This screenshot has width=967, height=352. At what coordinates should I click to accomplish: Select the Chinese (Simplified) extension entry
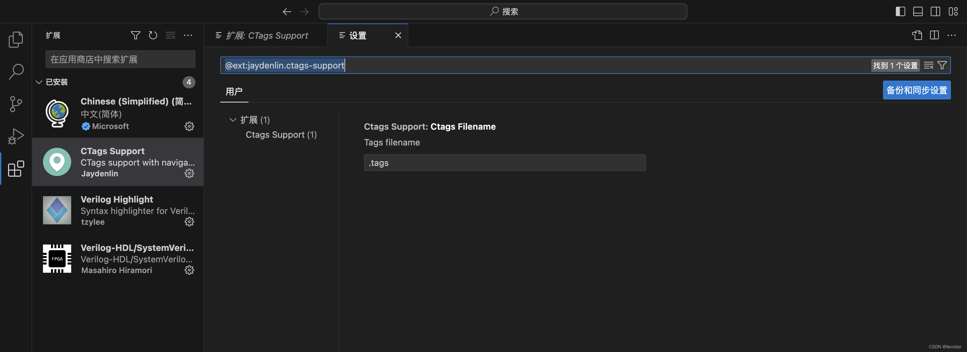[x=118, y=114]
